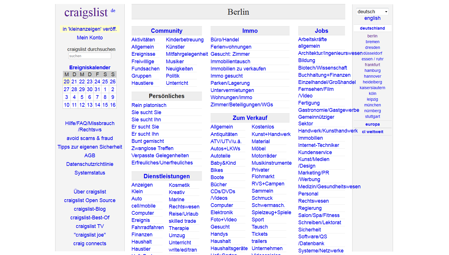Open the Kostenlos category
Viewport: 449px width, 255px height.
coord(263,127)
